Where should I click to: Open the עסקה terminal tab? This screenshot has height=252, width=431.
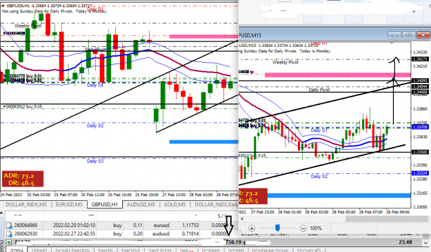coord(17,250)
